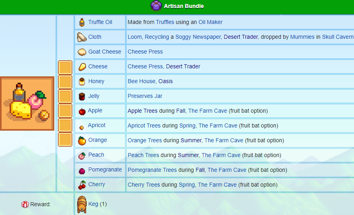Open the Oil Maker link
This screenshot has width=354, height=215.
pos(210,22)
